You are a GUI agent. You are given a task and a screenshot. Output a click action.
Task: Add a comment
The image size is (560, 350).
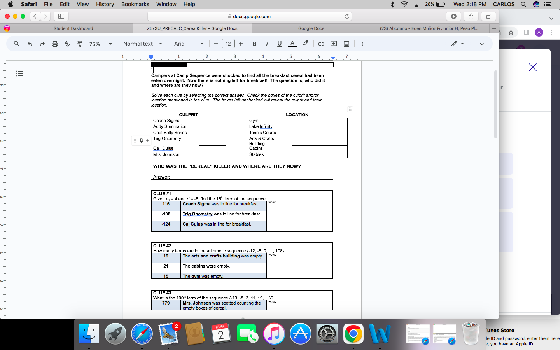coord(334,44)
